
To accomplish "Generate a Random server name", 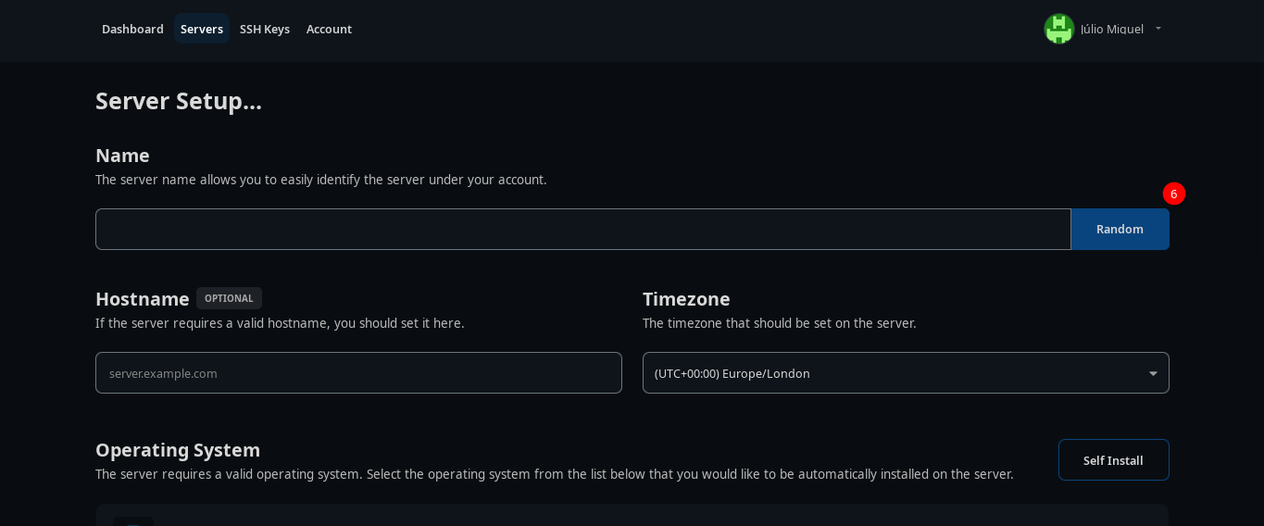I will point(1120,229).
